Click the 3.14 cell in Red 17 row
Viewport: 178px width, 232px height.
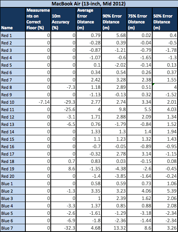139,154
